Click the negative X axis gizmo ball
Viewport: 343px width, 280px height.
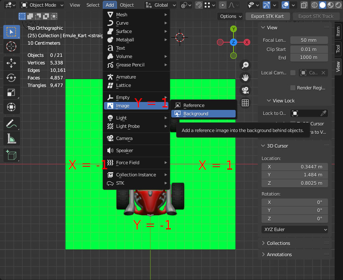tap(220, 42)
